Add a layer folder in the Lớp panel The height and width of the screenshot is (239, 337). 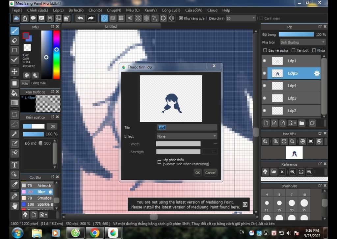(302, 123)
